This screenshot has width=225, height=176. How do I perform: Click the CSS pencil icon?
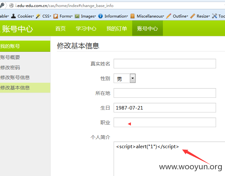pos(38,16)
